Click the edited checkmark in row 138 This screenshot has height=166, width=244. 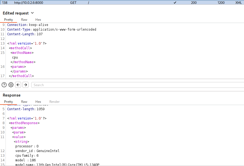coord(175,3)
